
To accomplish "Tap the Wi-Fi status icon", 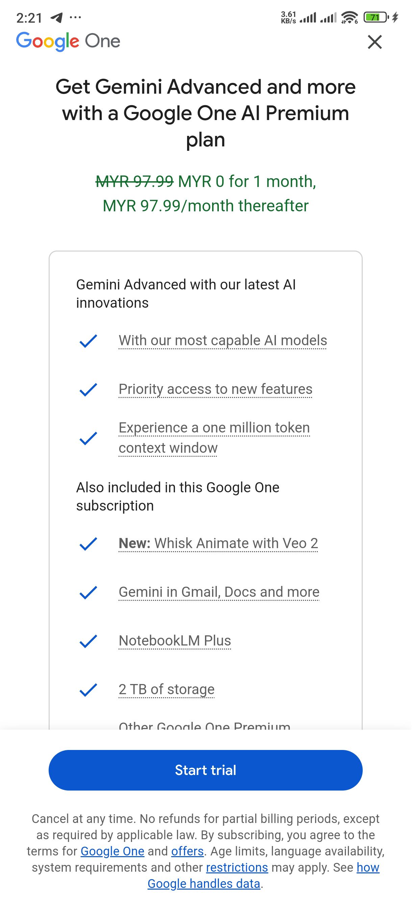I will pos(350,17).
